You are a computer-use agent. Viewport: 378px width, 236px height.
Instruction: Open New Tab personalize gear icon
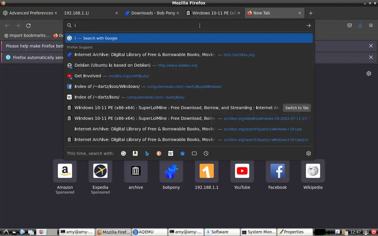tap(369, 73)
